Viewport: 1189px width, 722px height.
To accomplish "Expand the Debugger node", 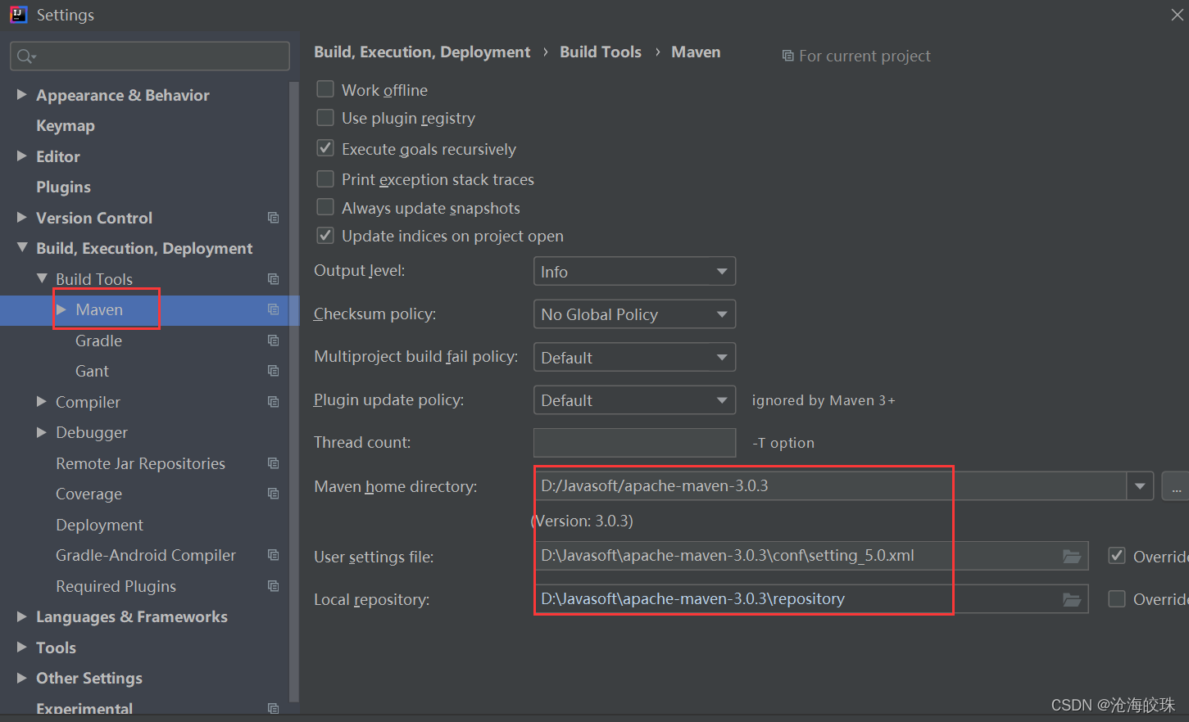I will 42,432.
